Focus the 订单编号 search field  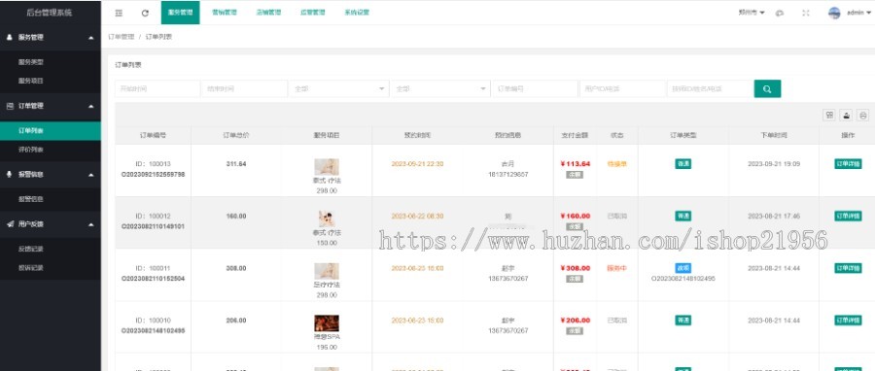pyautogui.click(x=535, y=88)
